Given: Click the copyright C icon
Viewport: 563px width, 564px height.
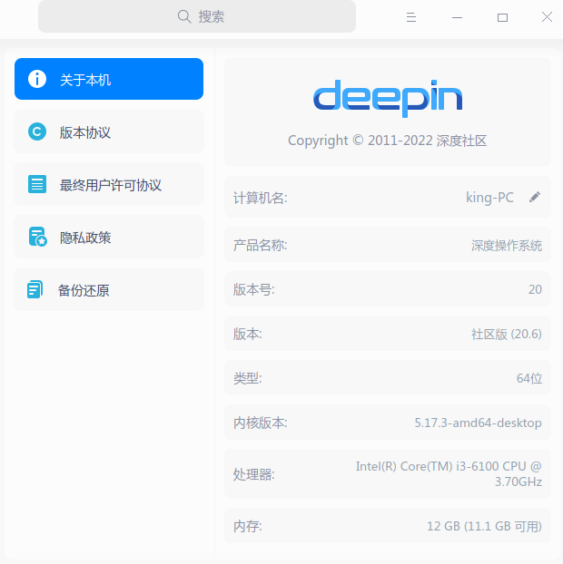Looking at the screenshot, I should (x=37, y=131).
